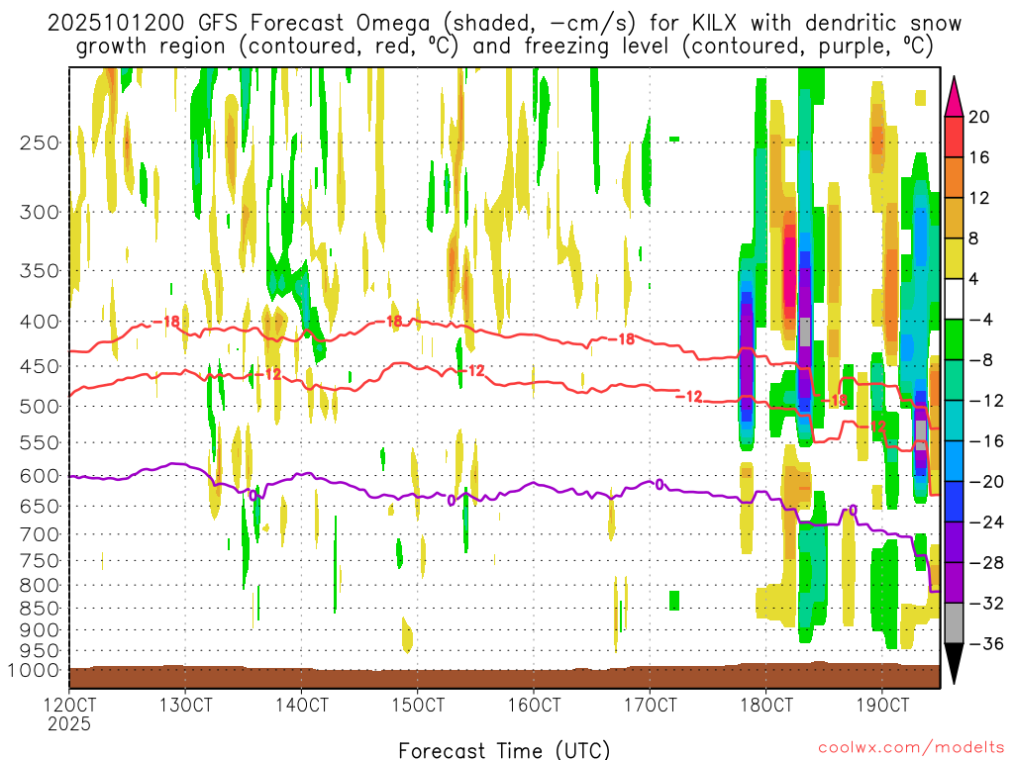Click the 2025 year label under 120CT

point(69,723)
